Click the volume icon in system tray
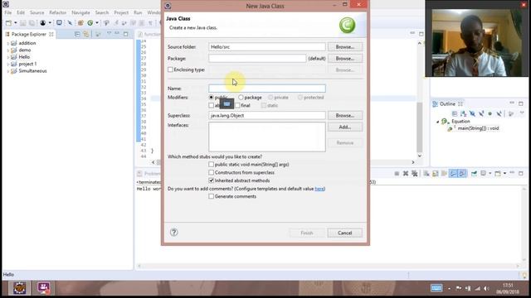 [x=486, y=288]
